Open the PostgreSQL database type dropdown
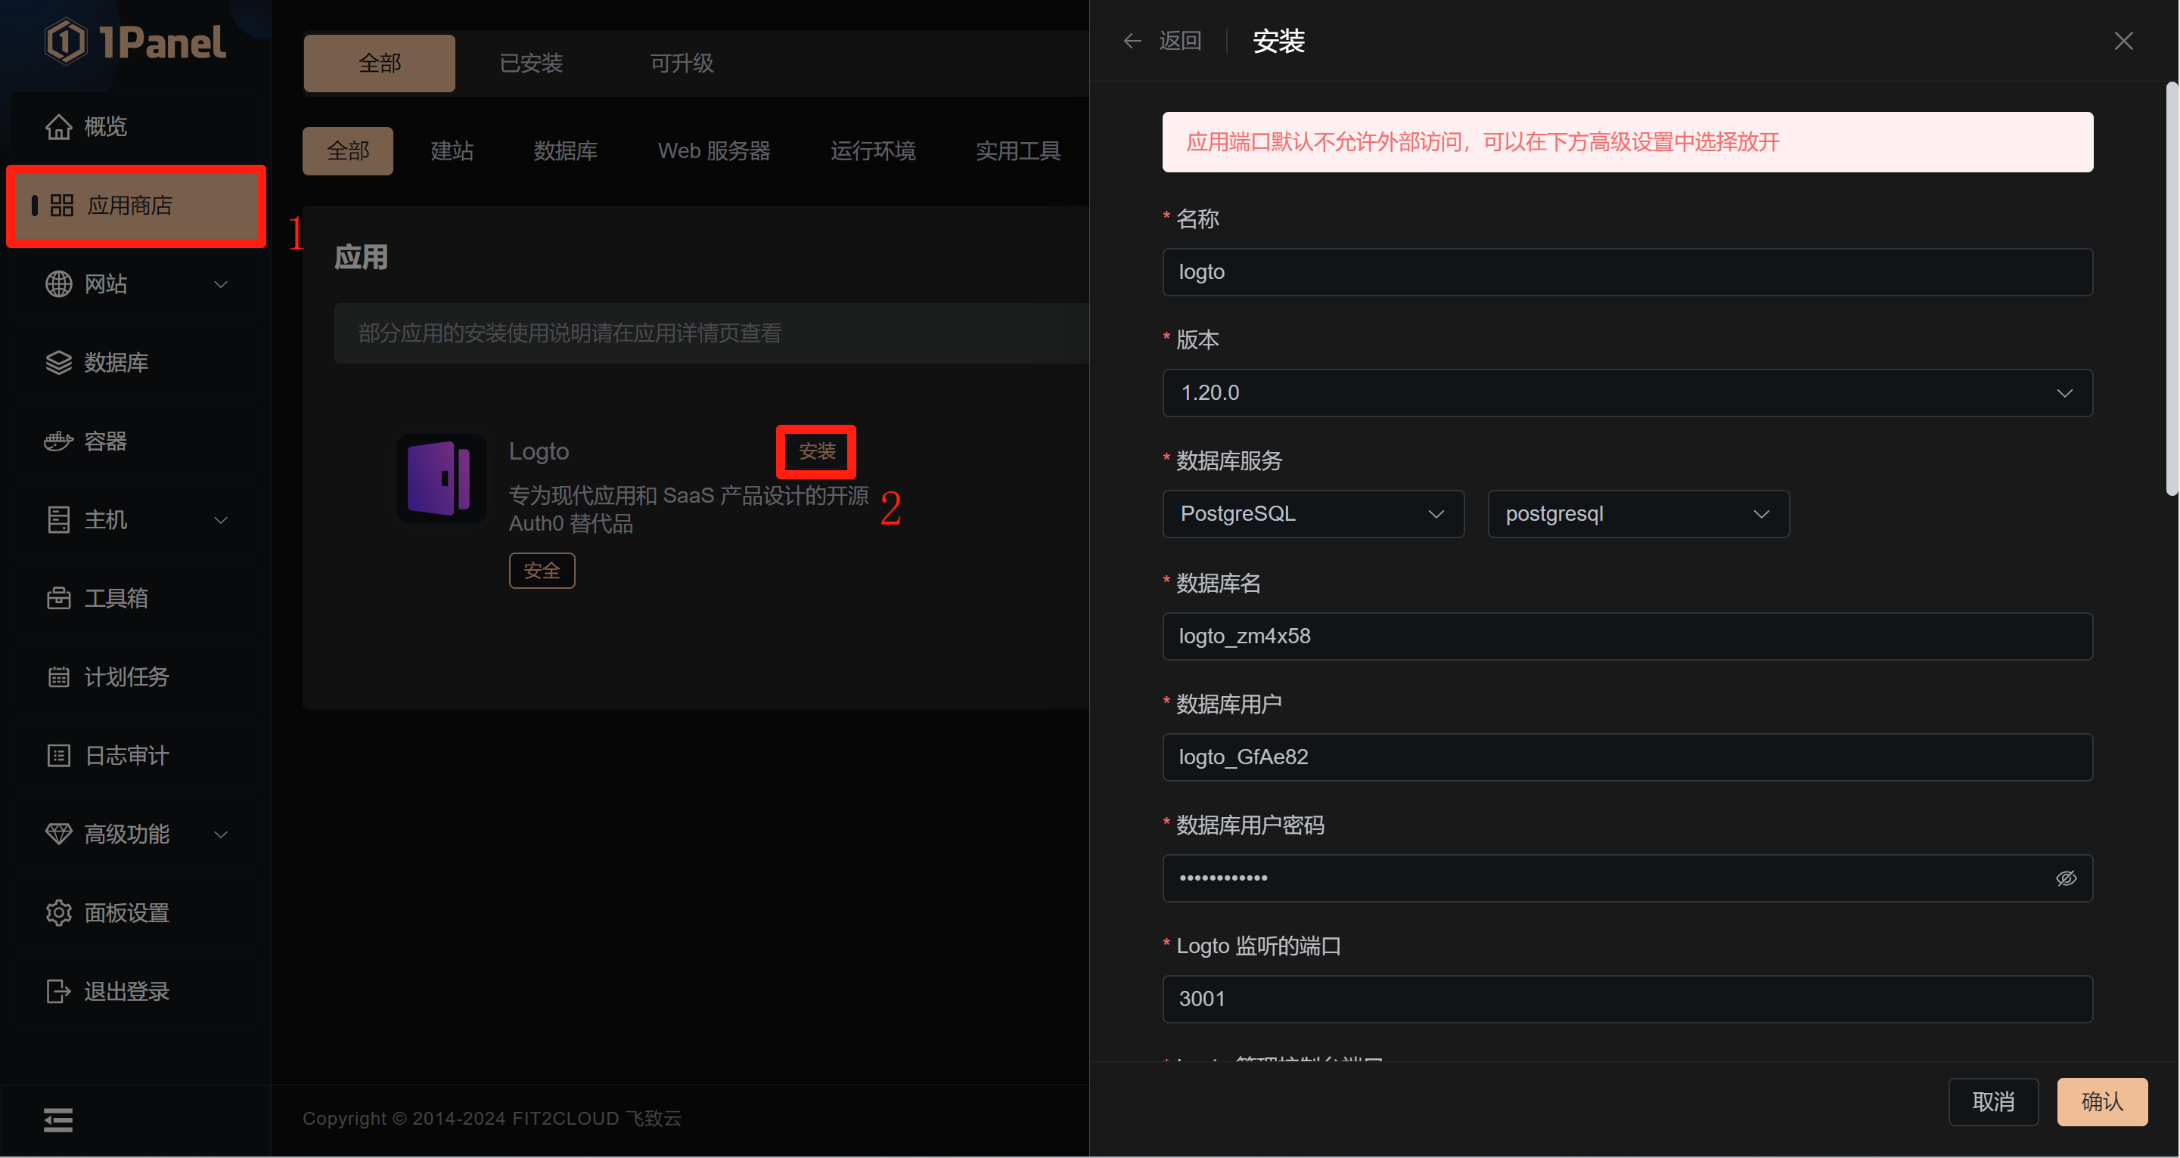Viewport: 2180px width, 1158px height. 1312,514
